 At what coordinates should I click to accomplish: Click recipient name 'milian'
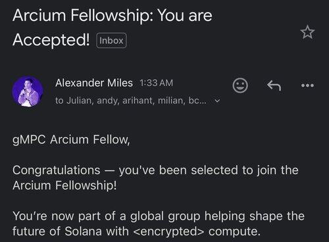tap(172, 101)
